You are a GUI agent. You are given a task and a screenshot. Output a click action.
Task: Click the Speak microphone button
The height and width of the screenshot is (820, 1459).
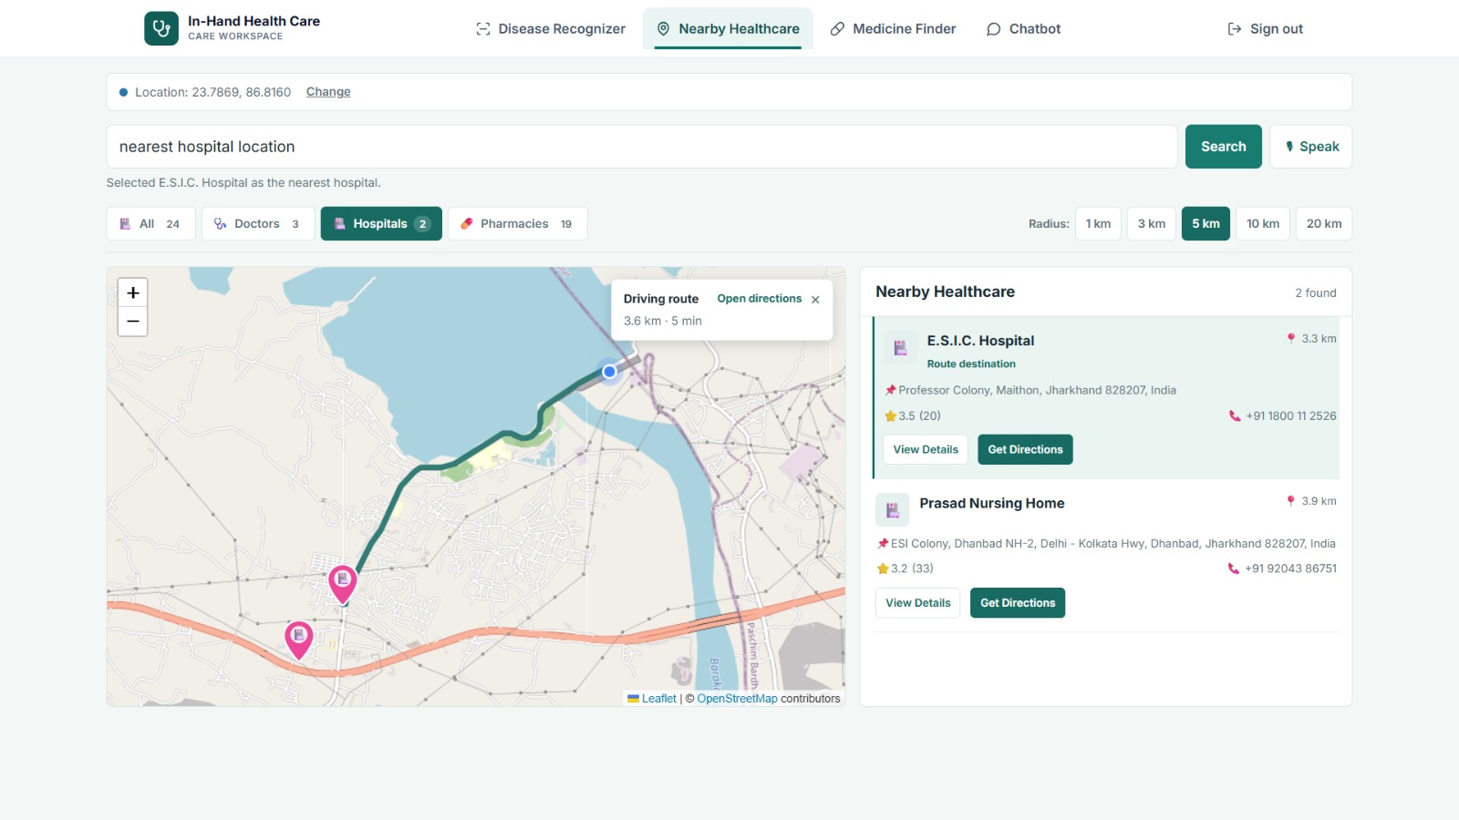coord(1311,147)
